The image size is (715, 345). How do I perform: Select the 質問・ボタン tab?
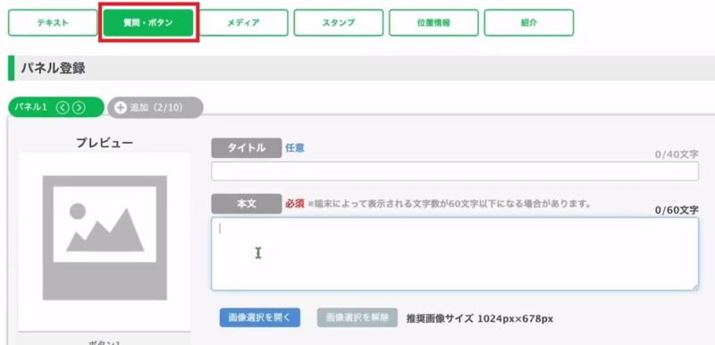(148, 22)
